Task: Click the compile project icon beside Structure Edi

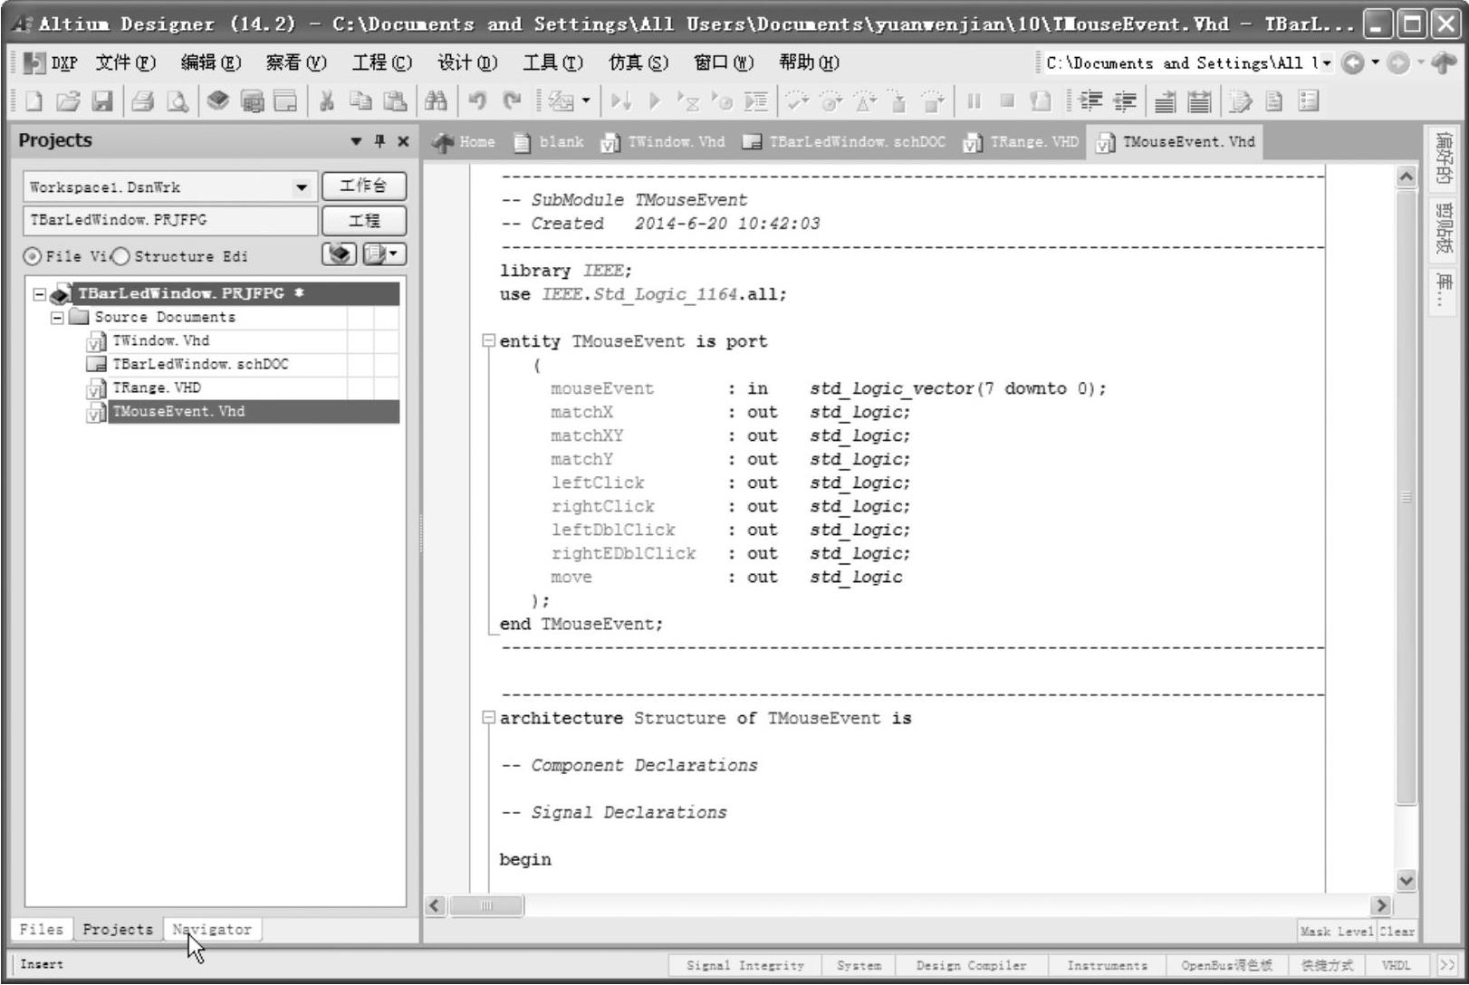Action: pos(339,254)
